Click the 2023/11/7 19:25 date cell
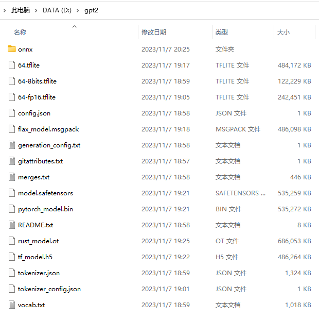This screenshot has height=318, width=319. pos(166,241)
